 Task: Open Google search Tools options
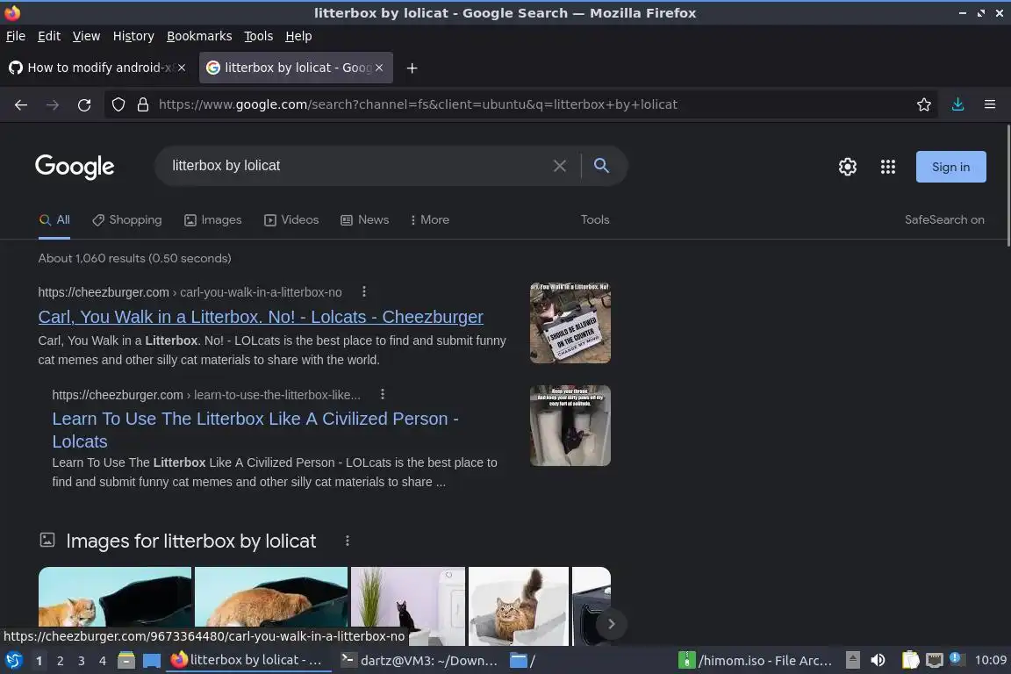pyautogui.click(x=594, y=220)
